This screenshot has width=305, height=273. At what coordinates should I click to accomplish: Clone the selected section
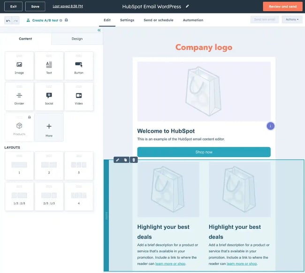click(125, 160)
